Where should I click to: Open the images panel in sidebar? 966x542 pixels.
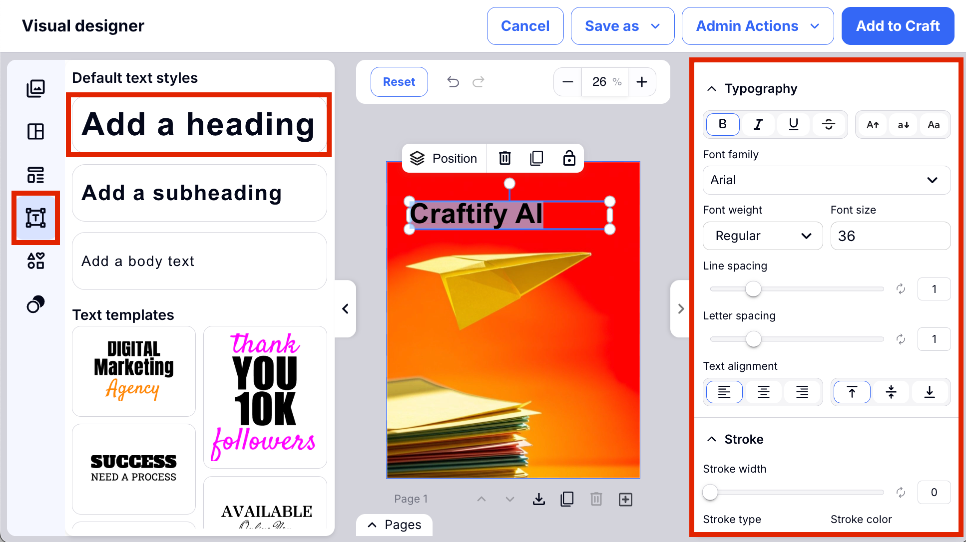35,88
